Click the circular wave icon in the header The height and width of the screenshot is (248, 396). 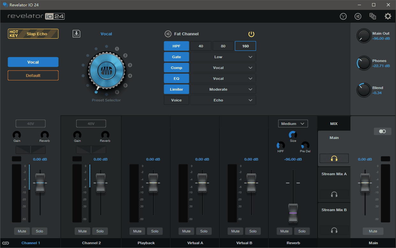click(x=343, y=16)
